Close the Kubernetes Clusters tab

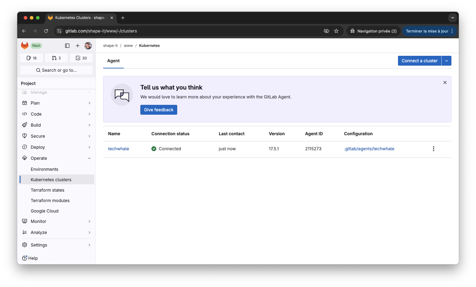[112, 18]
